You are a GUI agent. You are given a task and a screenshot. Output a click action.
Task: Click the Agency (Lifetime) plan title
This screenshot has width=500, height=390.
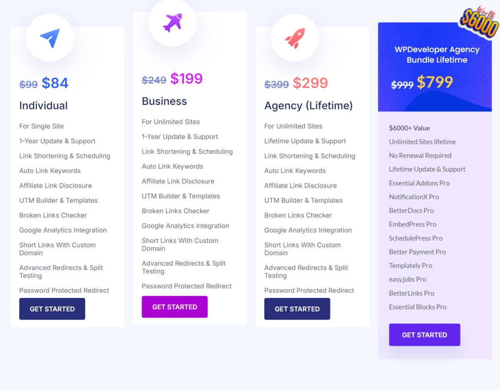click(x=308, y=106)
